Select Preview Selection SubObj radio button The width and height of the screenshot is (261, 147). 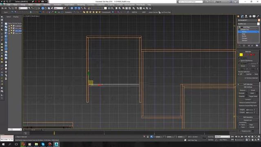(x=245, y=74)
